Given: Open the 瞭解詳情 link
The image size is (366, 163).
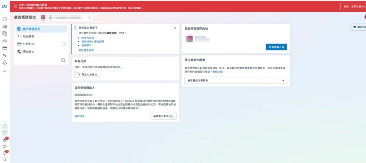Looking at the screenshot, I should coord(218,72).
